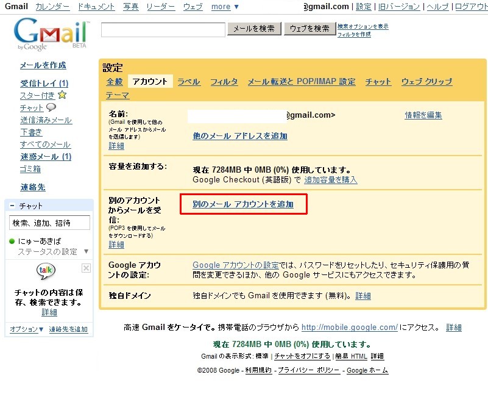Open the 送信済みメール folder

(x=46, y=120)
